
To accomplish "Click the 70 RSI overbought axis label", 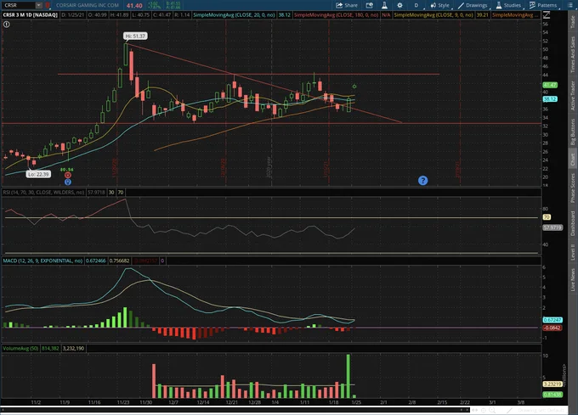I will pos(547,217).
